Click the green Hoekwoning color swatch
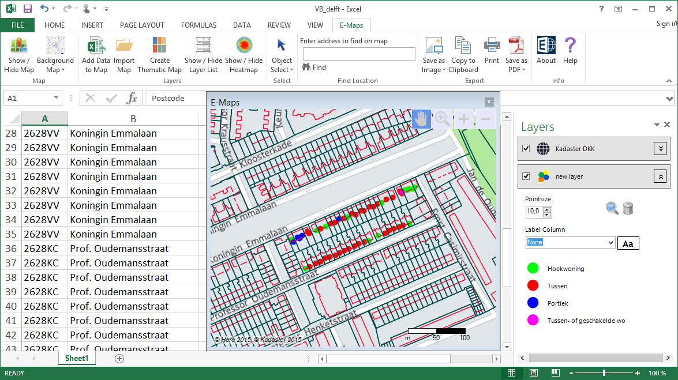 (x=533, y=269)
